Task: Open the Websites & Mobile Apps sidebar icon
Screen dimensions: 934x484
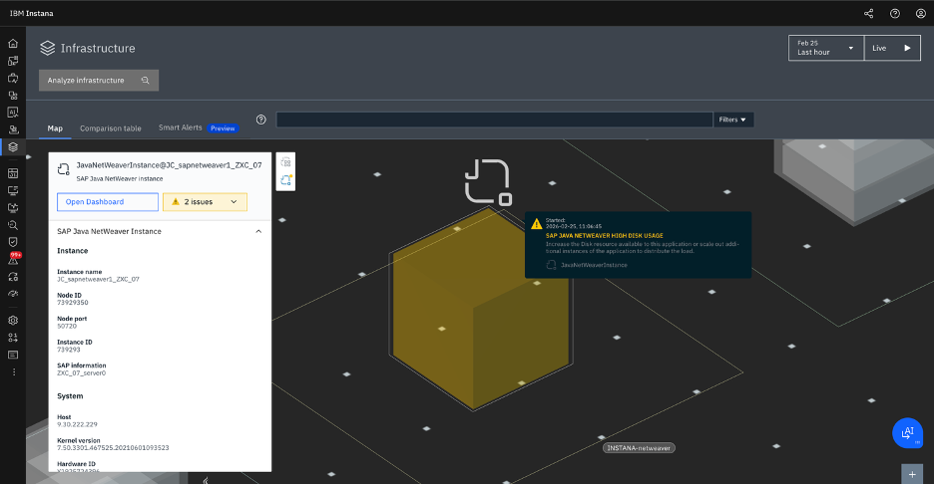Action: coord(13,61)
